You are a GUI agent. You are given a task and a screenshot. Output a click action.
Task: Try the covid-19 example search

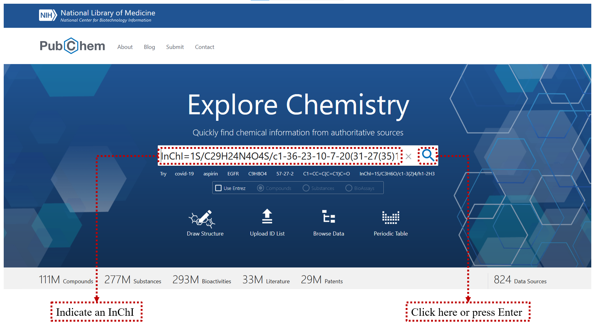(184, 174)
